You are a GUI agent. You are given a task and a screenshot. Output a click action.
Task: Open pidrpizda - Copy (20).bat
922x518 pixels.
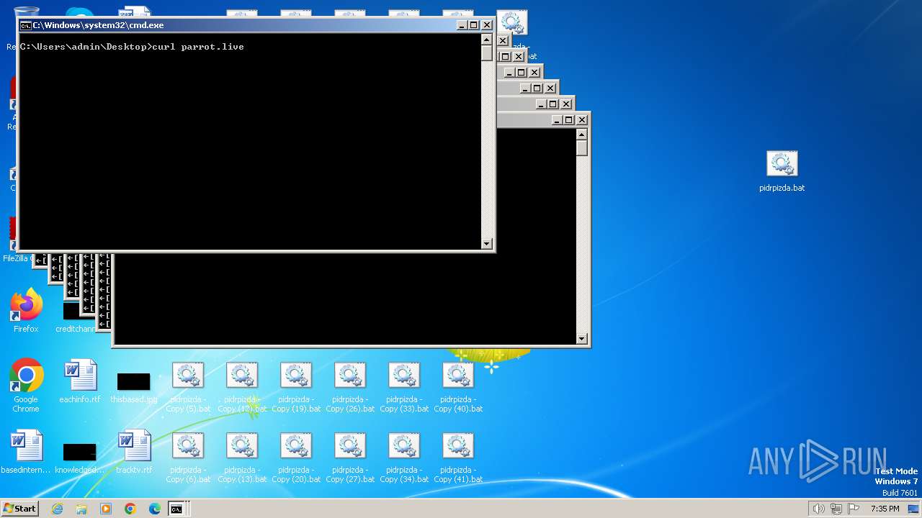296,458
